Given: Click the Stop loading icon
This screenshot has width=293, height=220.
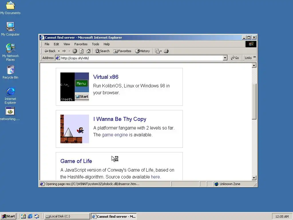Looking at the screenshot, I should 75,51.
